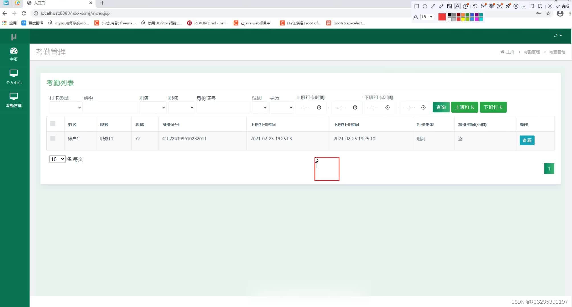572x307 pixels.
Task: Click the 查看 detail view icon in row
Action: coord(526,140)
